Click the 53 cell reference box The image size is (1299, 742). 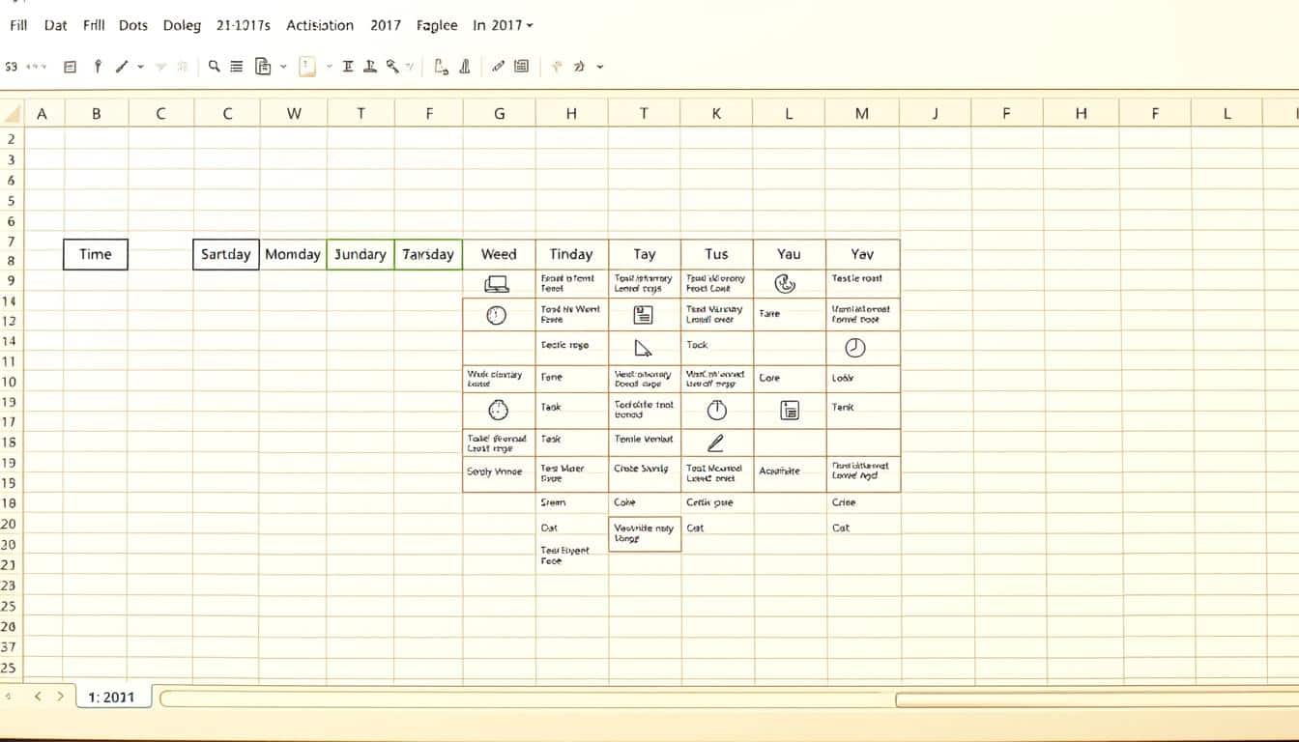coord(11,67)
